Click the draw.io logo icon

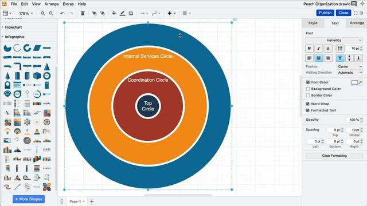coord(4,4)
